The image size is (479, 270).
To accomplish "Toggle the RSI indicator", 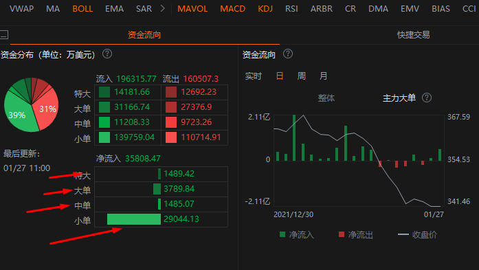I will (x=291, y=9).
